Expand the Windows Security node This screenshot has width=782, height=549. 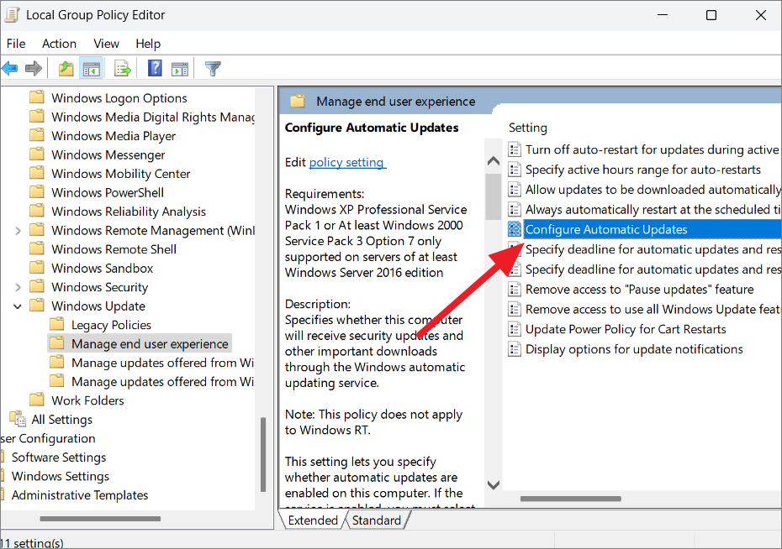point(18,287)
